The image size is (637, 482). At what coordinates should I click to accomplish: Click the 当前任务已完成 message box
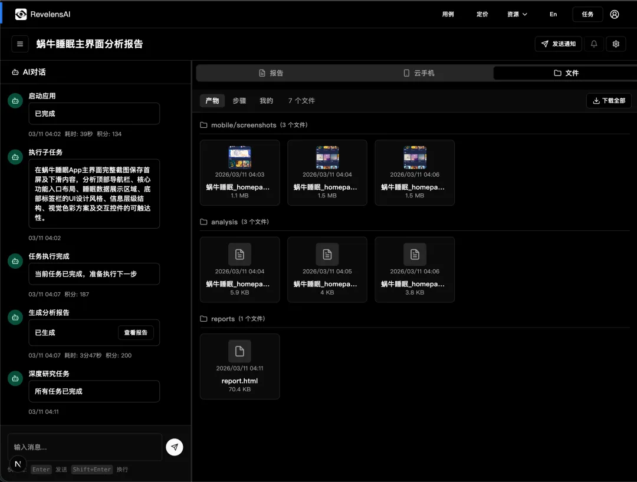(x=94, y=274)
